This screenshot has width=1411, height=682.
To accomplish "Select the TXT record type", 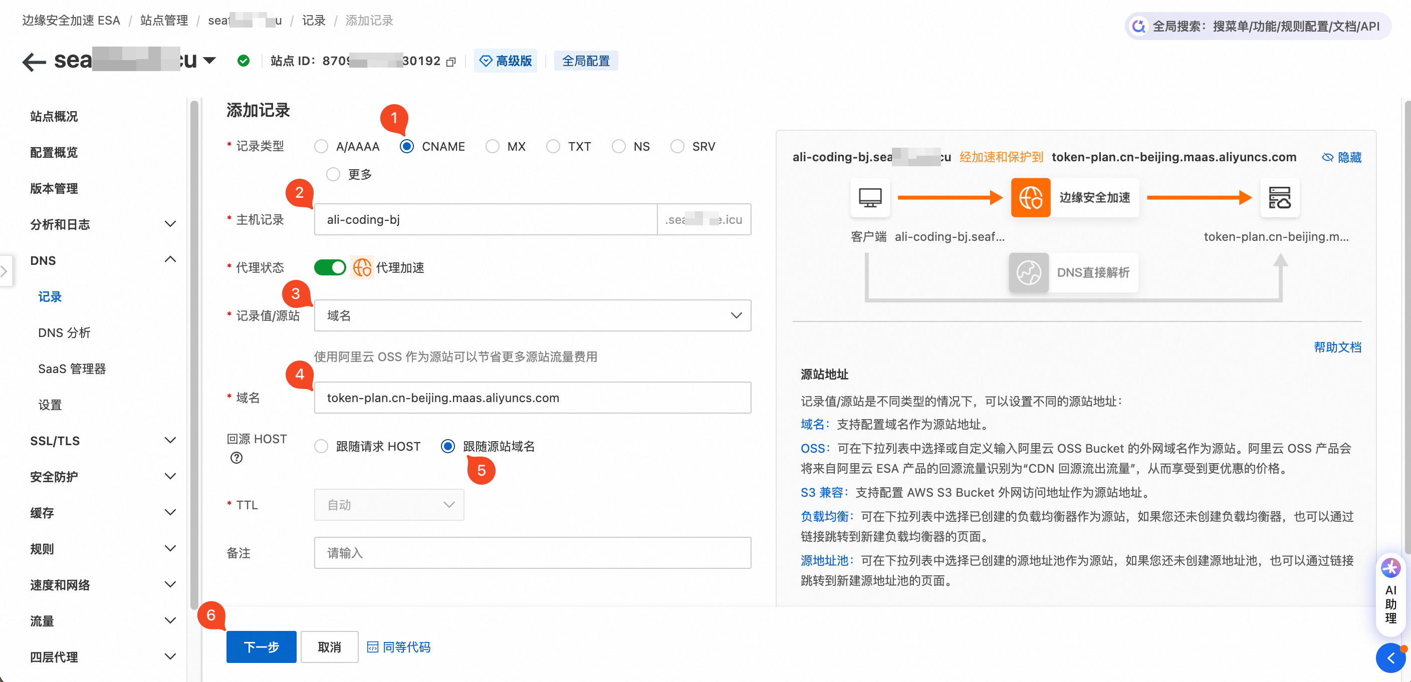I will (553, 147).
